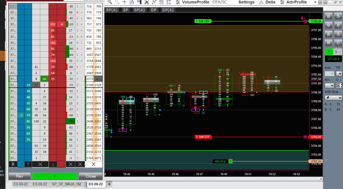
Task: Click the zoom out magnifier icon
Action: [117, 2]
